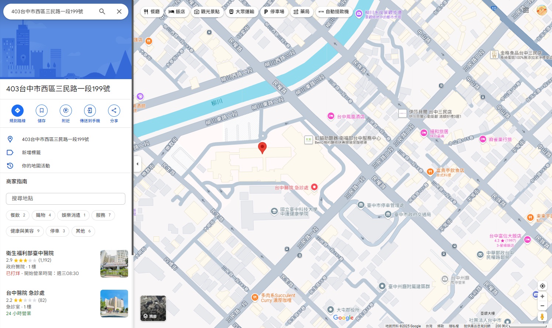Open 衛生福利部臺中醫院 listing
Viewport: 552px width, 328px height.
(x=30, y=253)
